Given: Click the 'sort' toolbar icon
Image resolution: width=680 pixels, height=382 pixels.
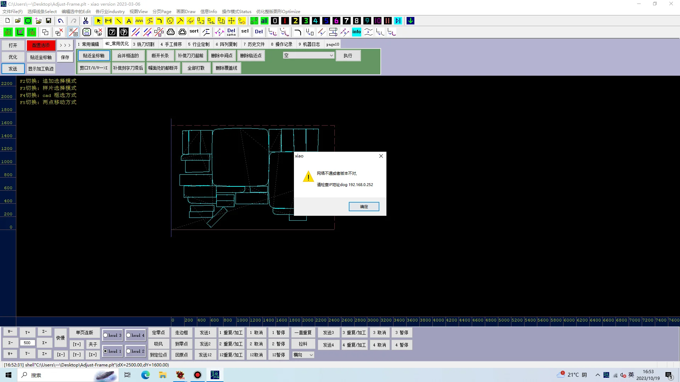Looking at the screenshot, I should tap(194, 31).
